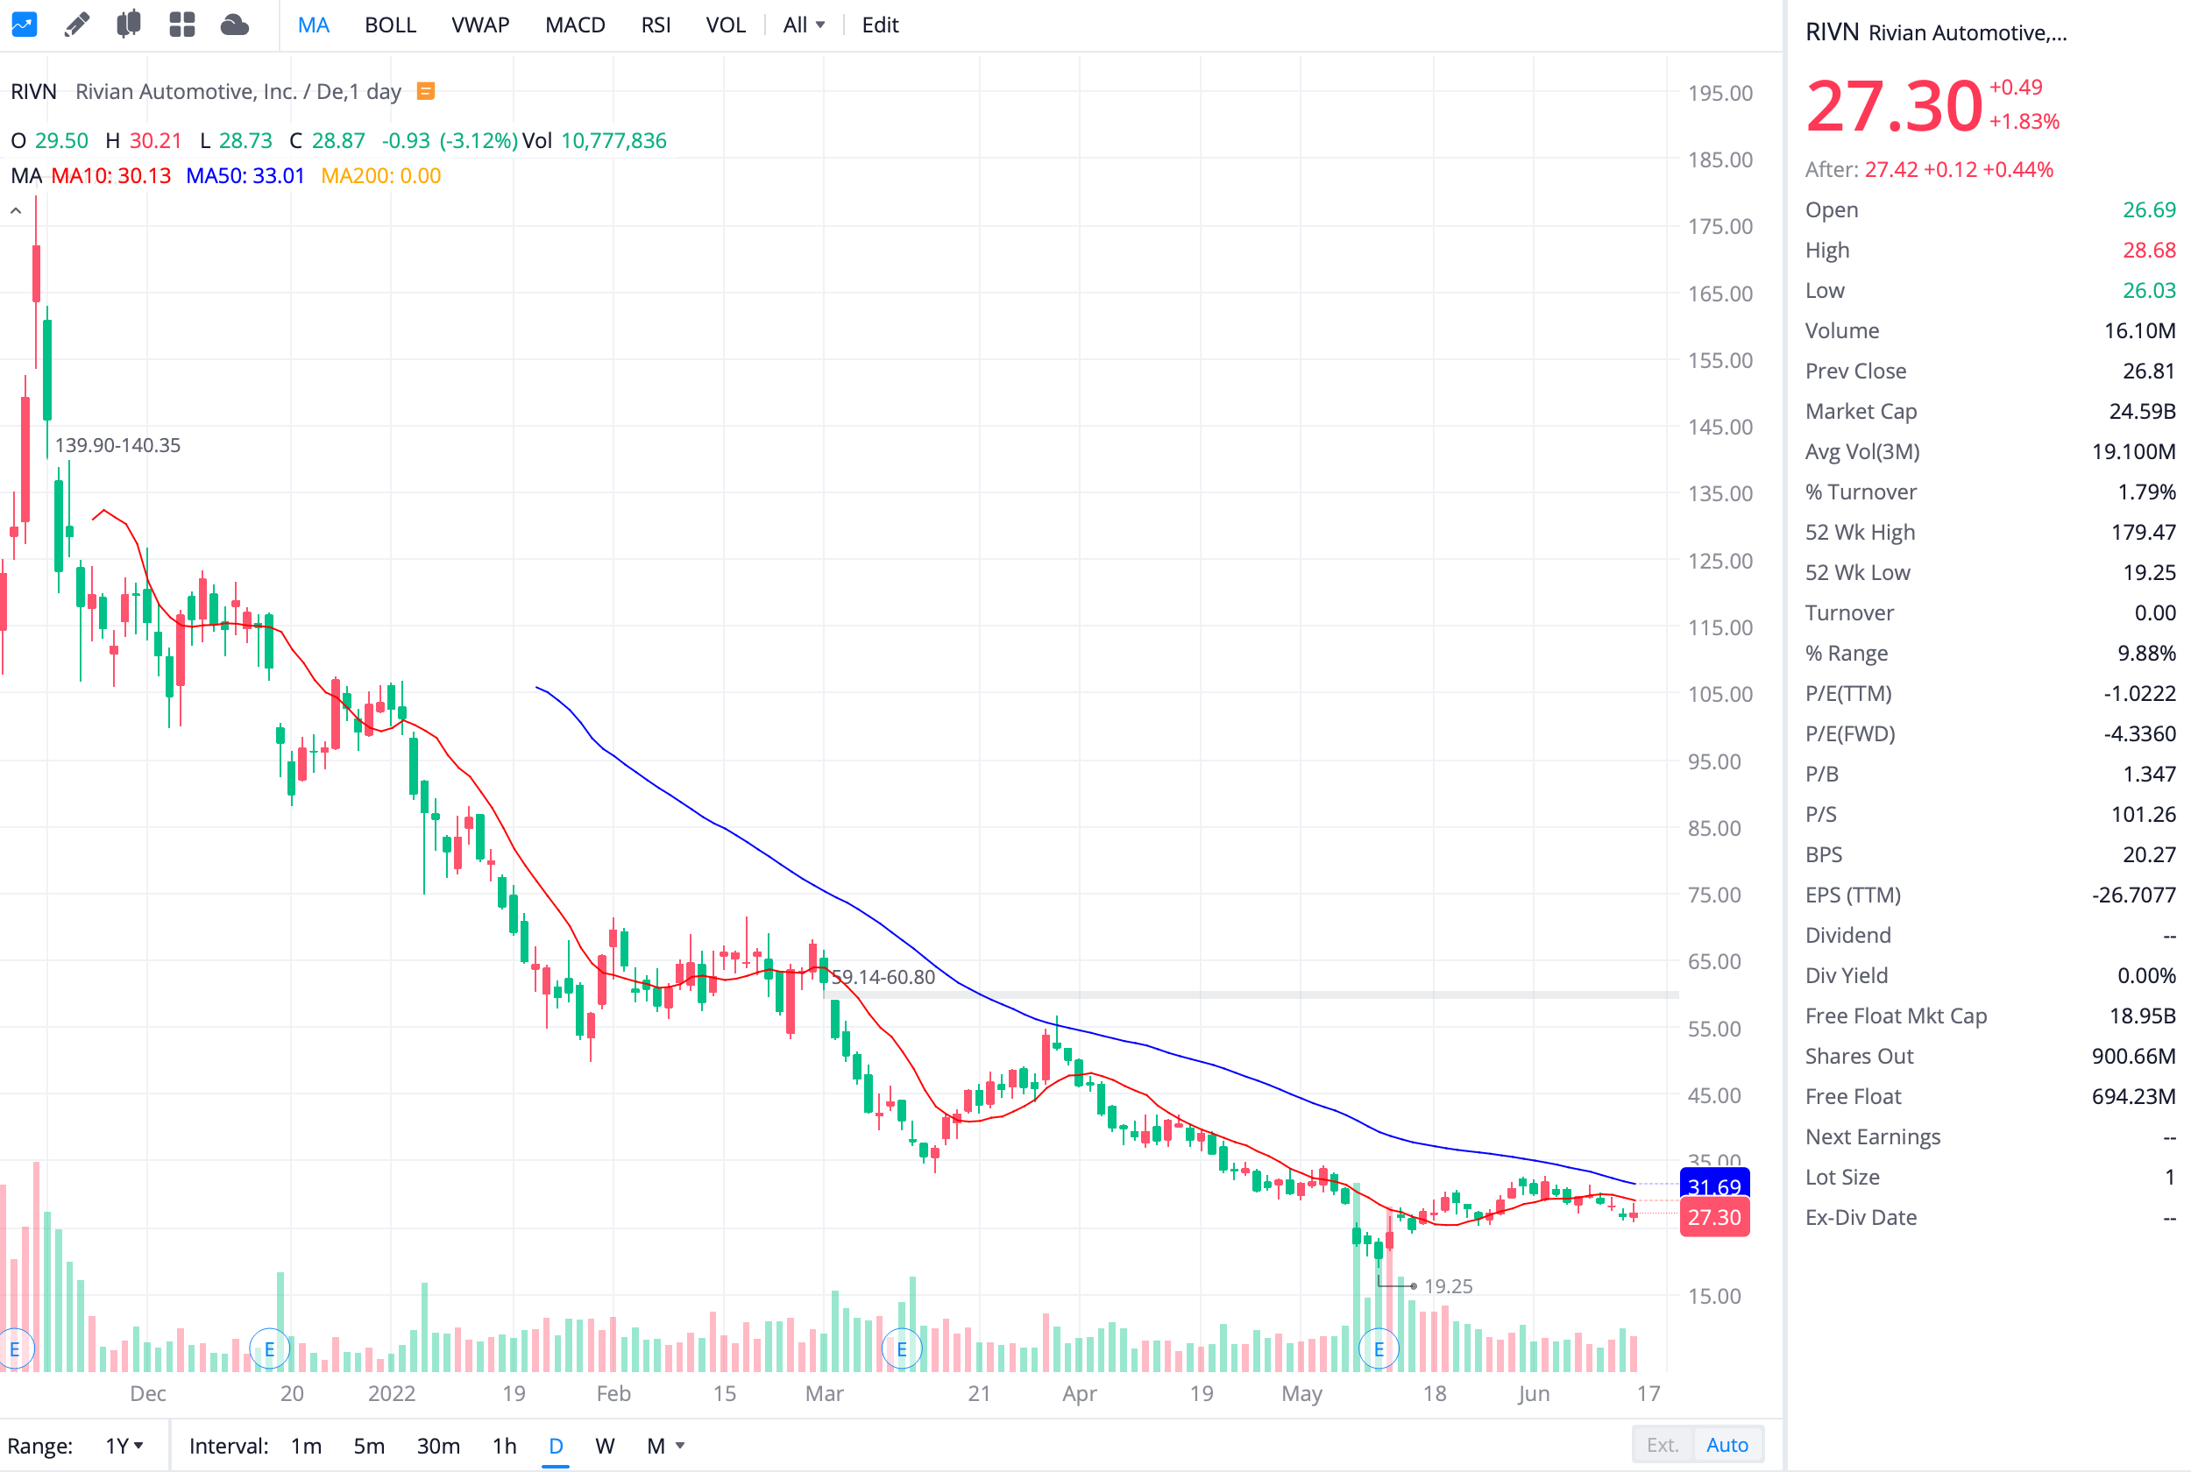2191x1472 pixels.
Task: Click the large 27.30 quote price
Action: 1893,105
